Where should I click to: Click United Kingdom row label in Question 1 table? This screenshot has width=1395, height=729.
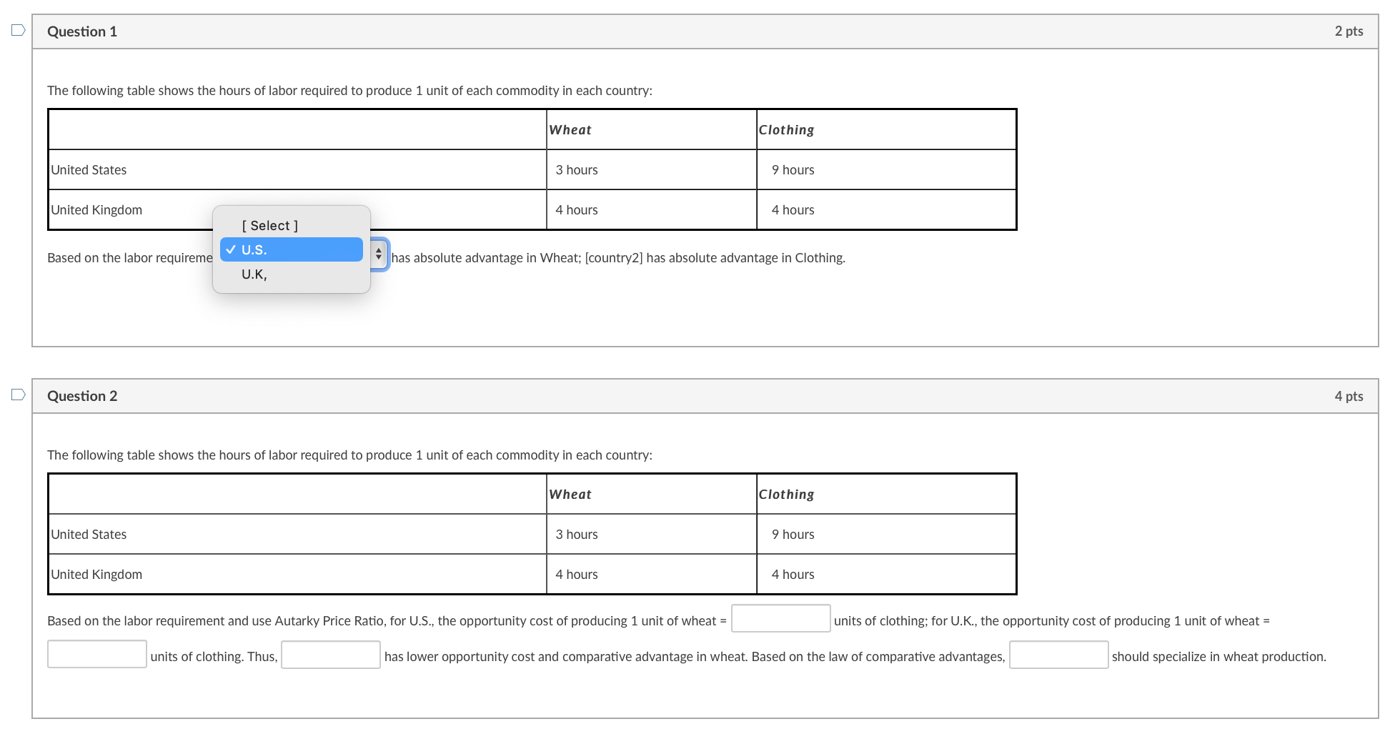96,210
